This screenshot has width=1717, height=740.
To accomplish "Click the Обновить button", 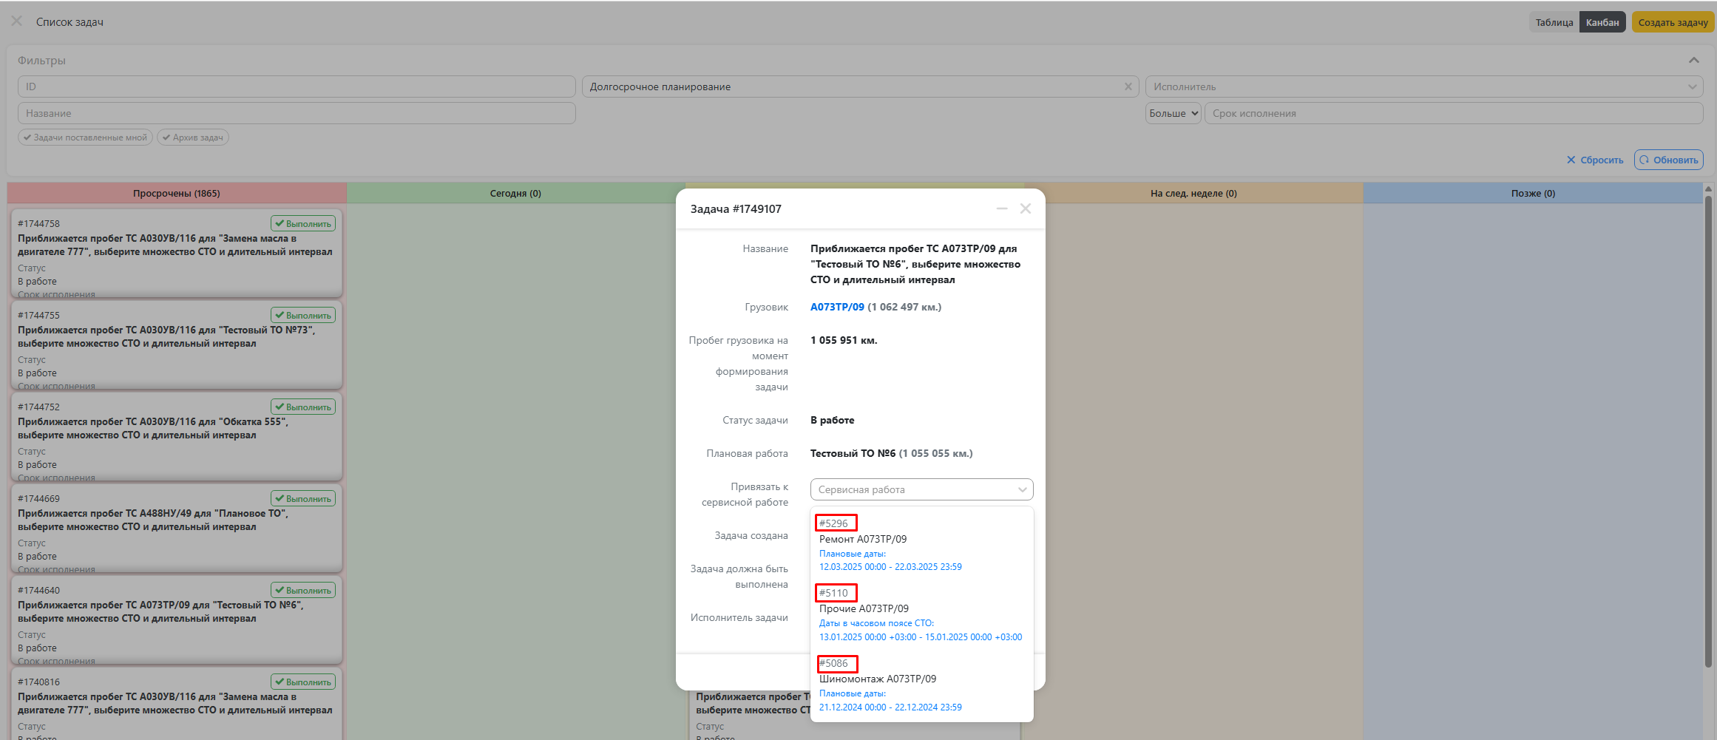I will (1668, 160).
